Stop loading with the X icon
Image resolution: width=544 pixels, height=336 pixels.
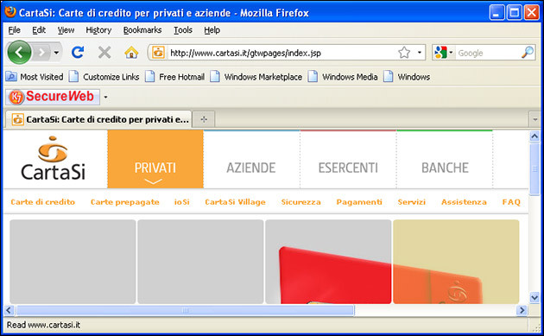pos(104,53)
